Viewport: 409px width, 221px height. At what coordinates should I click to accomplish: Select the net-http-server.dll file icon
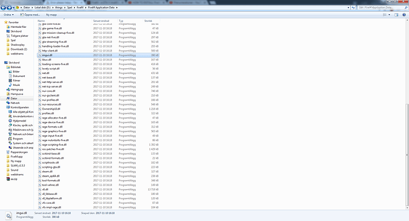40,82
